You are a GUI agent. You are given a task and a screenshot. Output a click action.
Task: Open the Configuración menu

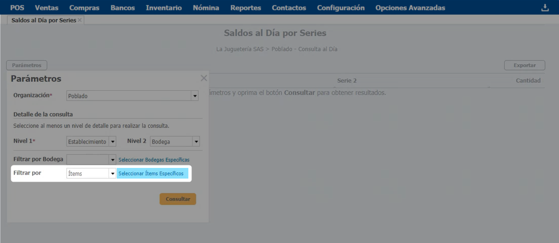[341, 8]
